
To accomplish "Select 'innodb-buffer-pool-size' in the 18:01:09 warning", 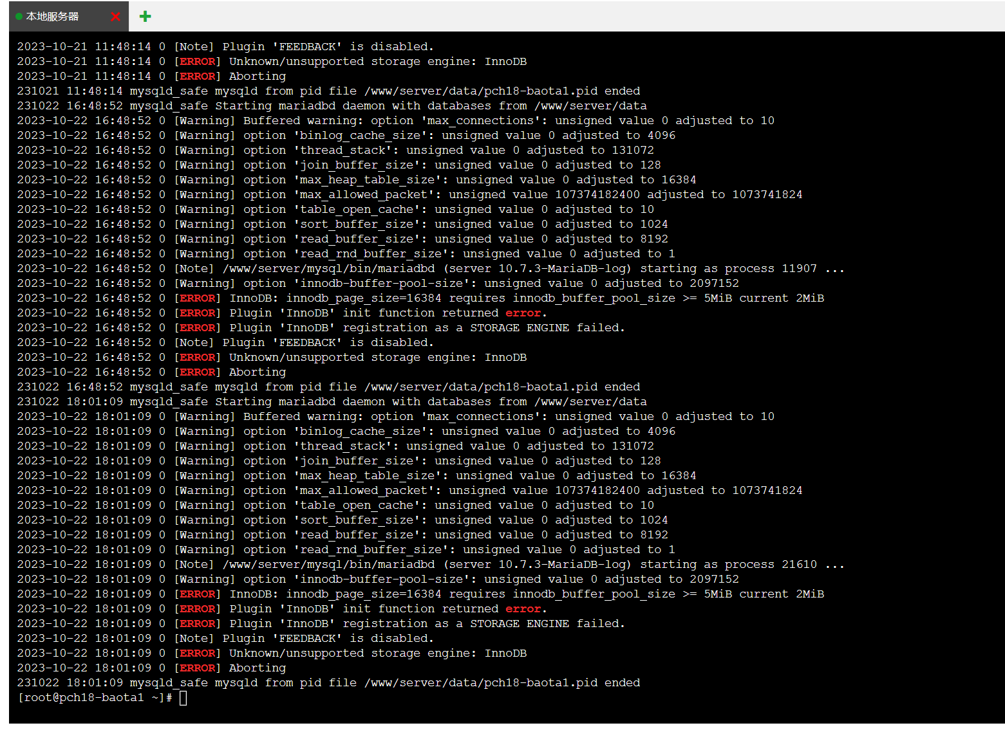I will (381, 579).
